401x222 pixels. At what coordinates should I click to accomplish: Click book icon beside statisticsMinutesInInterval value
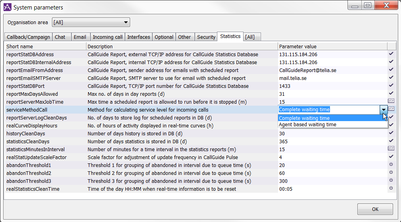(x=391, y=149)
